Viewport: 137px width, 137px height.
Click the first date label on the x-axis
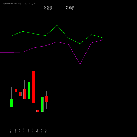(x=11, y=131)
